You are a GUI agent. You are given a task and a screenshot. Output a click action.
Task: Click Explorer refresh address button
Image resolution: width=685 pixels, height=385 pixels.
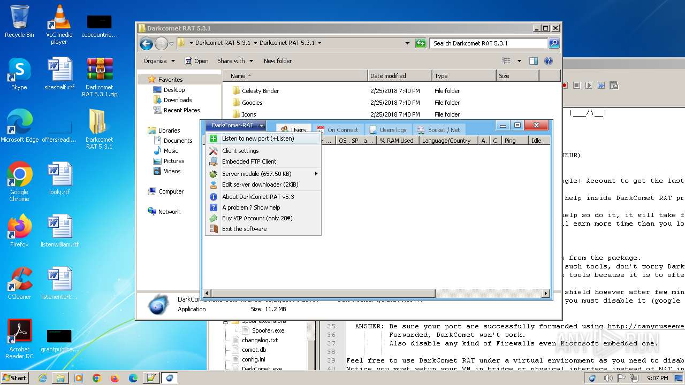(x=421, y=43)
